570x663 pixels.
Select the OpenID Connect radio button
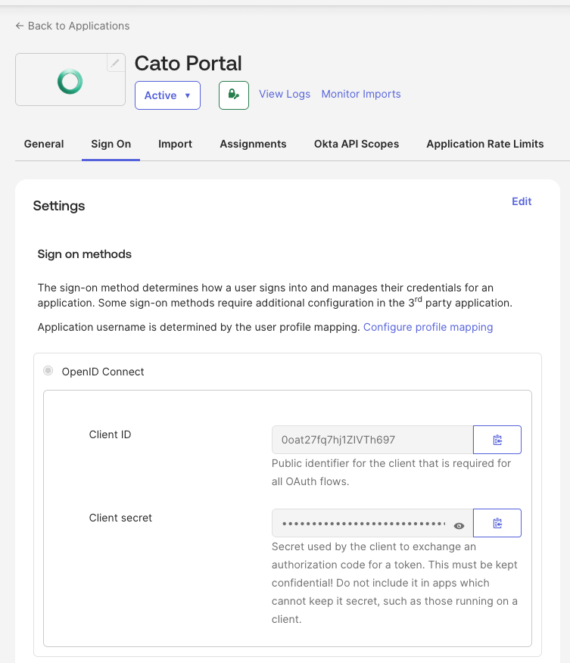48,371
